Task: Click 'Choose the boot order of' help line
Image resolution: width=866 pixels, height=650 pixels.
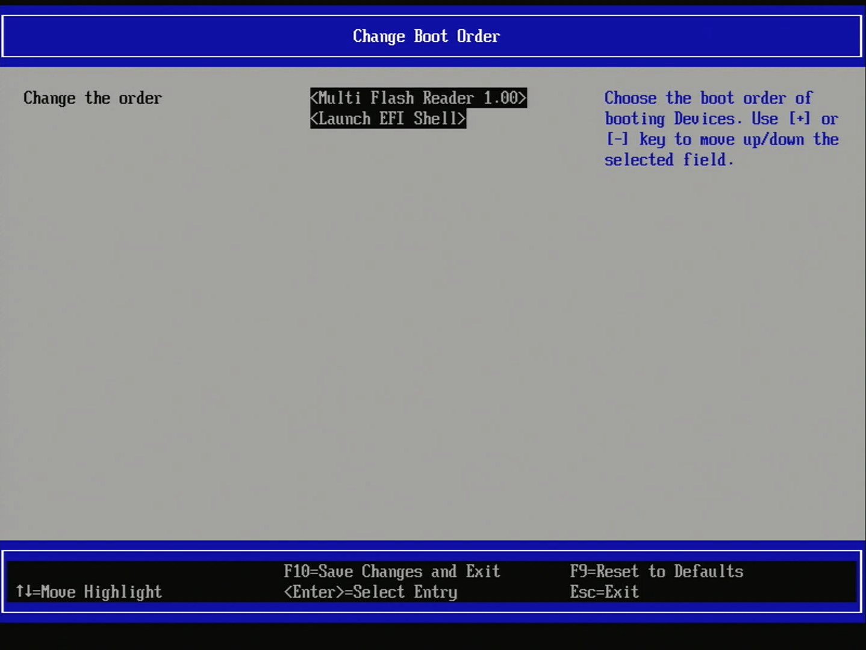Action: [x=708, y=98]
